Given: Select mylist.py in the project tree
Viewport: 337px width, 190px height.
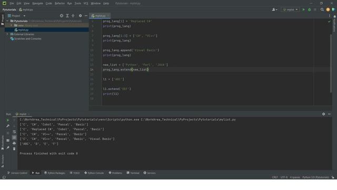Looking at the screenshot, I should pos(23,30).
